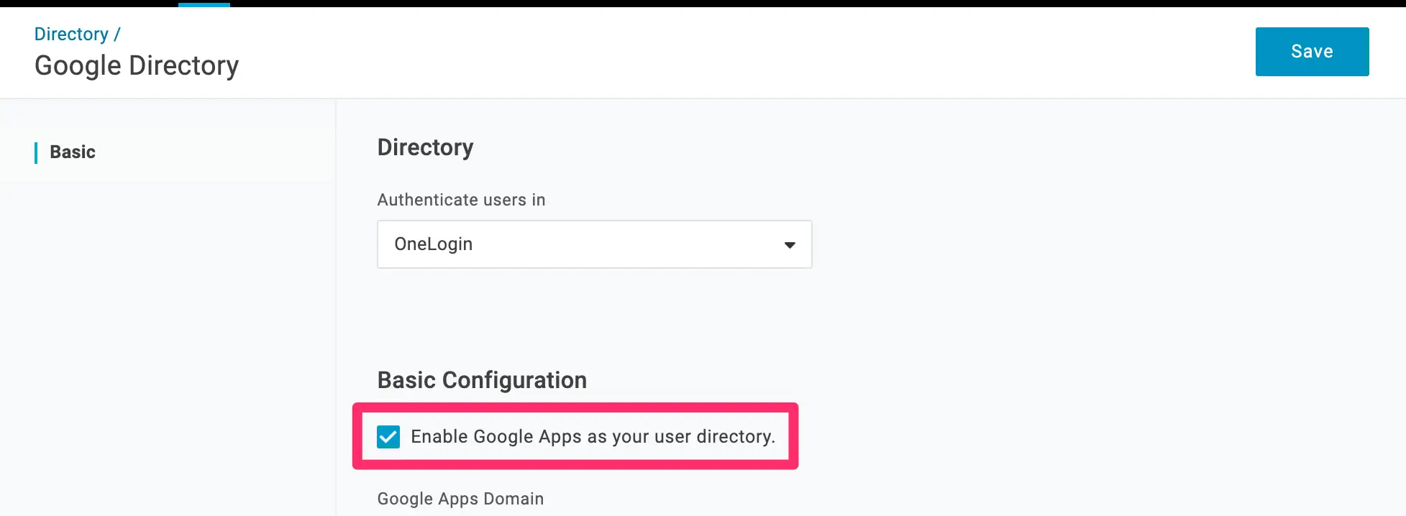Viewport: 1406px width, 516px height.
Task: Click the Save button
Action: 1312,52
